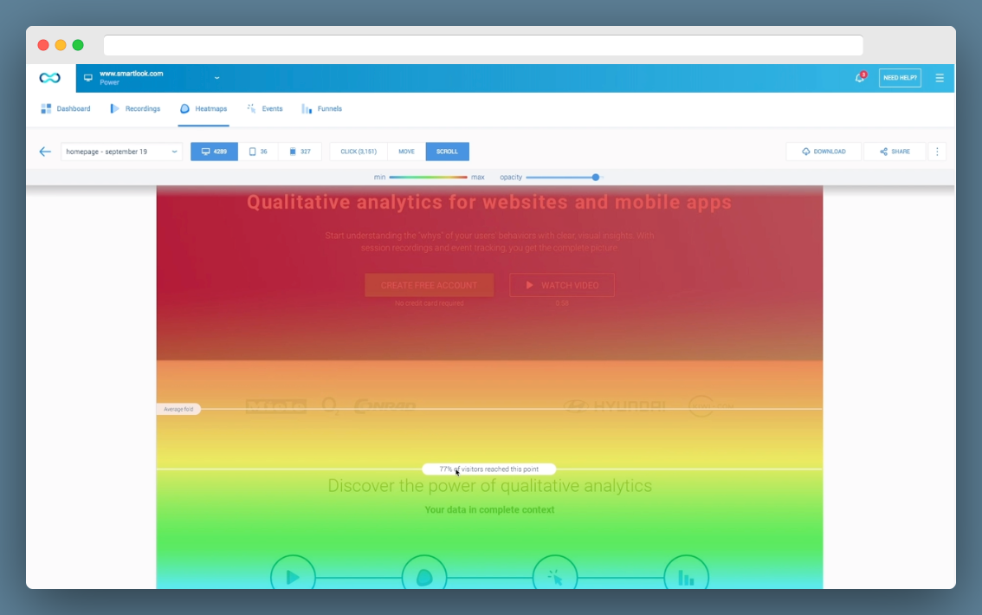
Task: Open the three-dot more options menu
Action: 937,152
